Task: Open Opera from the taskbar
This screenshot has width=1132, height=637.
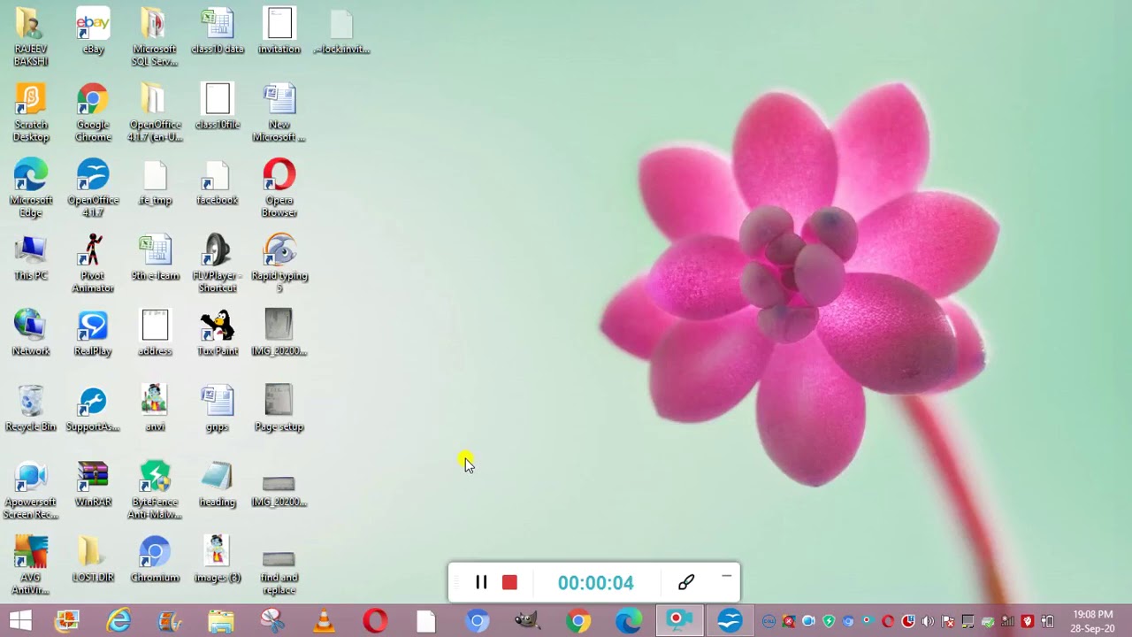Action: pyautogui.click(x=375, y=621)
